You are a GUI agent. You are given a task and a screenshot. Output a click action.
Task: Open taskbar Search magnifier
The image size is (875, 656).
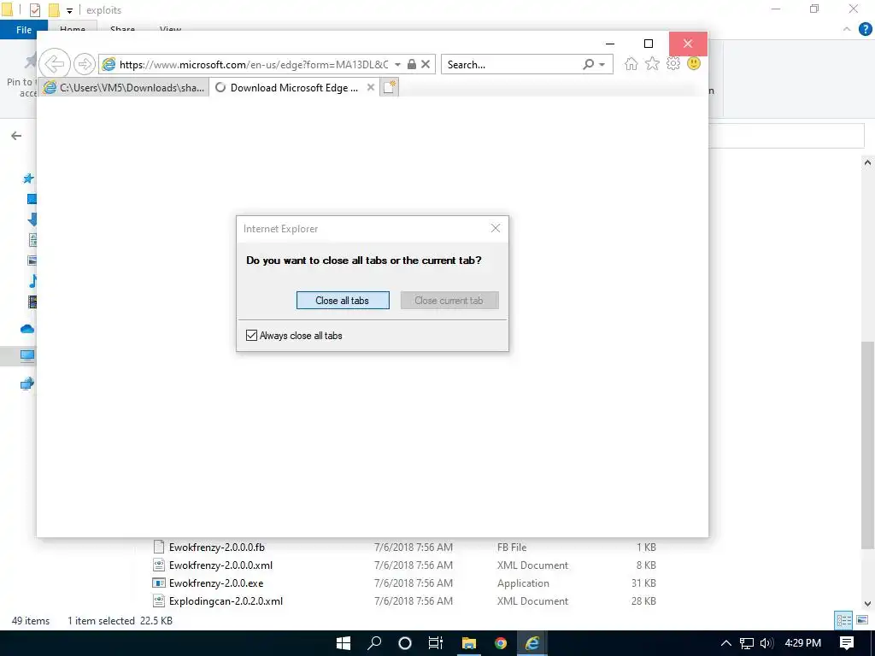374,643
